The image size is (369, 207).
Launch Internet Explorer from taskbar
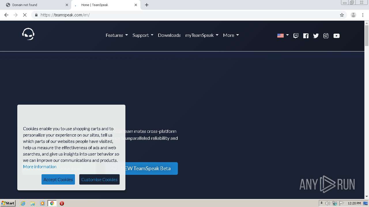pyautogui.click(x=23, y=203)
